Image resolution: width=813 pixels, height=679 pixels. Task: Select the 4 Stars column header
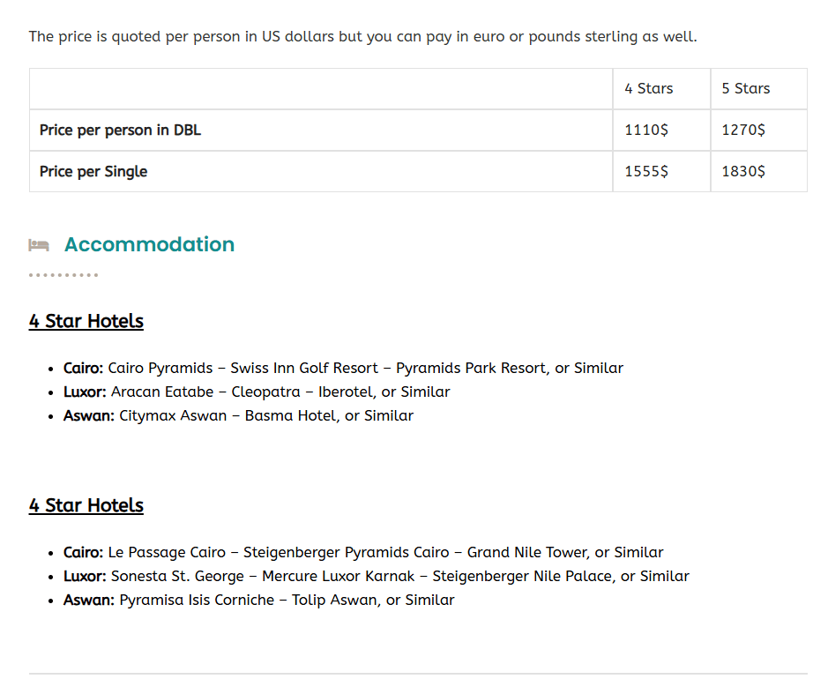pyautogui.click(x=648, y=88)
